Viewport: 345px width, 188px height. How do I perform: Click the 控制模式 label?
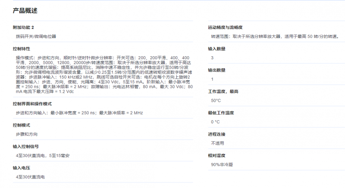(21, 125)
